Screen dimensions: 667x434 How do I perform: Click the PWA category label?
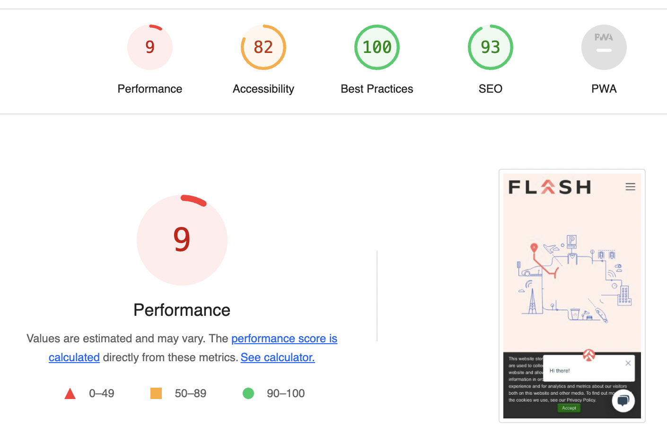[604, 89]
